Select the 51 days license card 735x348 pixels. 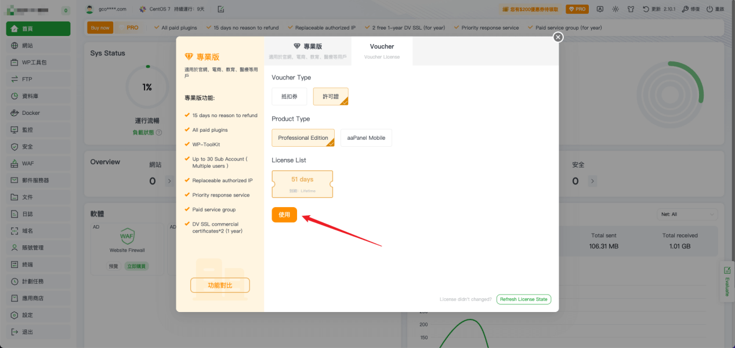click(x=302, y=184)
